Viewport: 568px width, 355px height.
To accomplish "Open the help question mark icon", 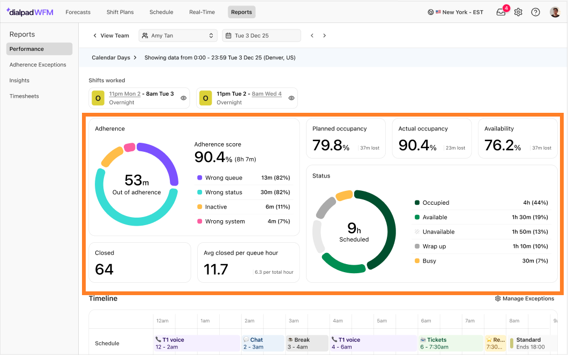I will click(x=535, y=12).
